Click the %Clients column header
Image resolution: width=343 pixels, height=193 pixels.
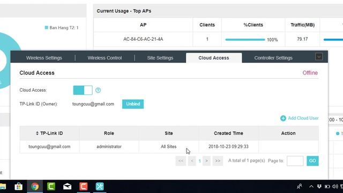253,25
